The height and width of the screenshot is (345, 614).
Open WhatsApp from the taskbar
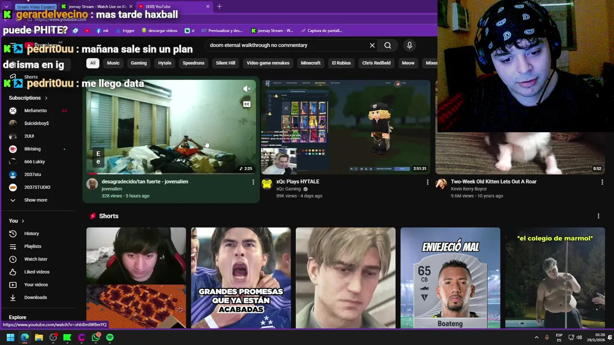[x=96, y=337]
